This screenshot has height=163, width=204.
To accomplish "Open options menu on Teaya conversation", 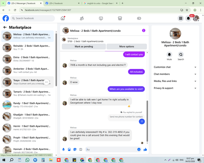I will pos(47,82).
